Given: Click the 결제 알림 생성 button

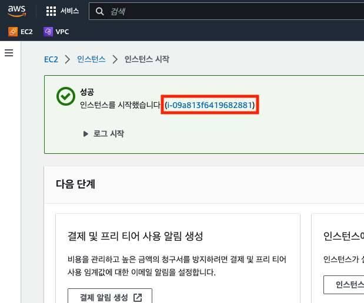Looking at the screenshot, I should (110, 297).
